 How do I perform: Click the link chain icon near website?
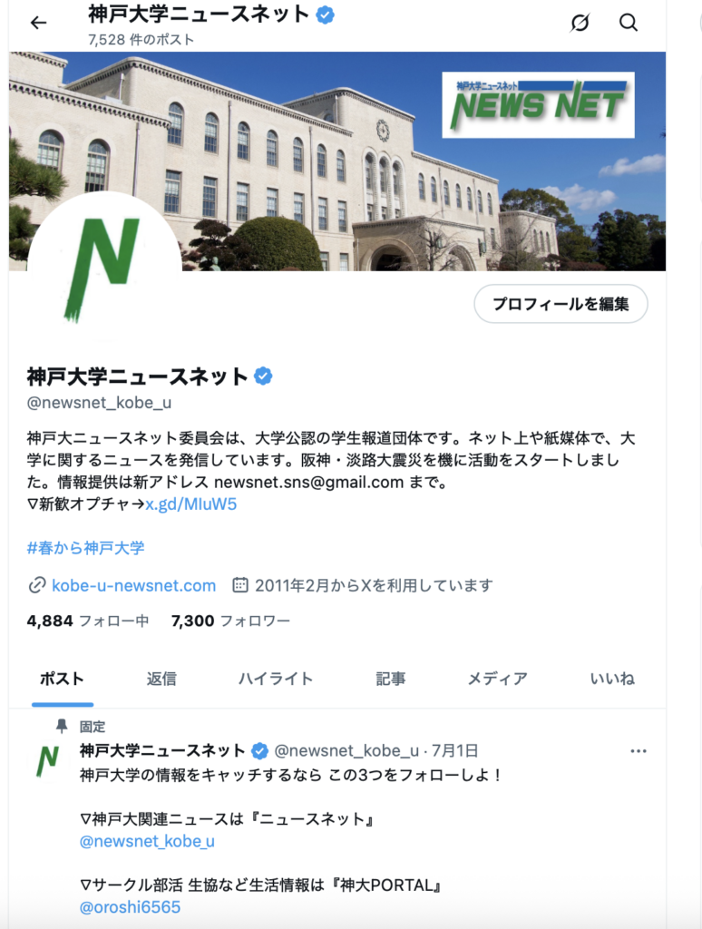point(36,585)
